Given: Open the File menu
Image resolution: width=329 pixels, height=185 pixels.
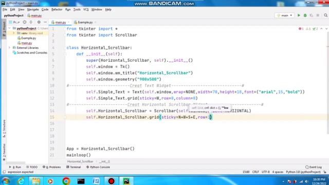Looking at the screenshot, I should coord(5,9).
